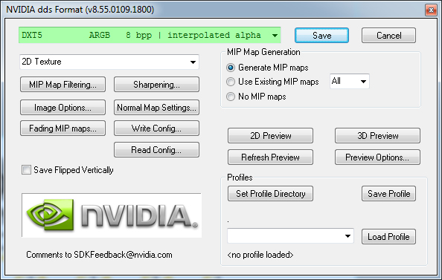Screen dimensions: 442x280
Task: Open the empty profile selection dropdown
Action: (290, 236)
